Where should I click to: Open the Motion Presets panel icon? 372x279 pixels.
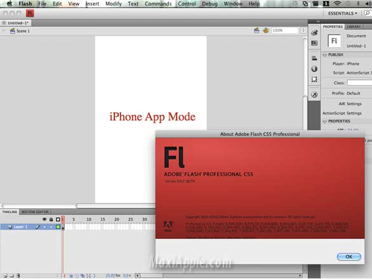click(314, 94)
